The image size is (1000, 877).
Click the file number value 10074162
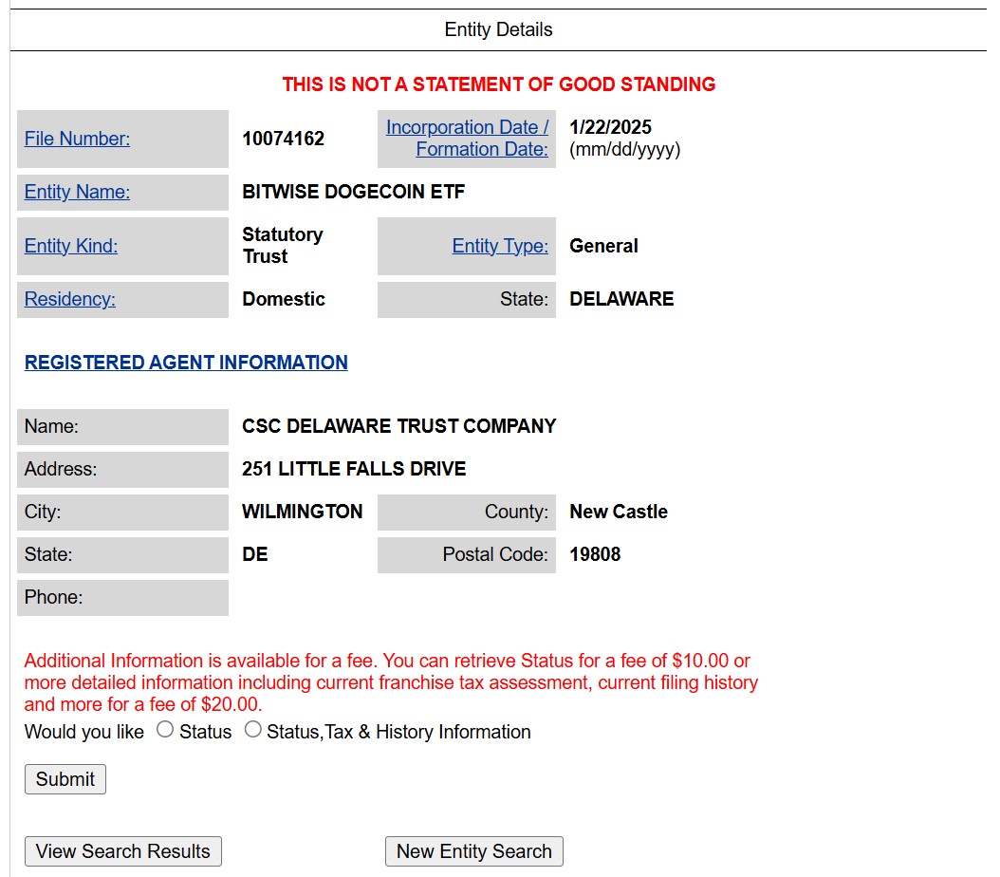click(x=283, y=139)
